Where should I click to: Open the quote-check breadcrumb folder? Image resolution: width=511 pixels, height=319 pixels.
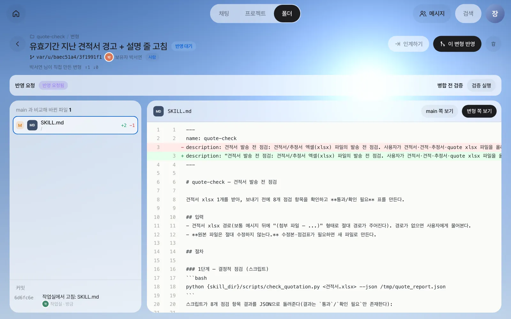[48, 37]
